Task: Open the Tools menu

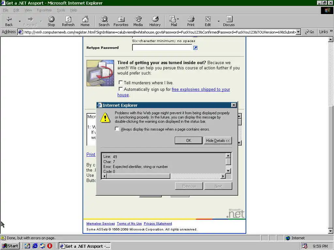Action: tap(61, 10)
